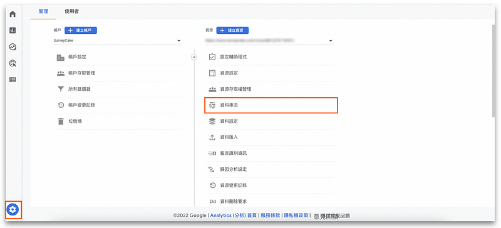Open 報表識別資訊 text entry

point(233,153)
